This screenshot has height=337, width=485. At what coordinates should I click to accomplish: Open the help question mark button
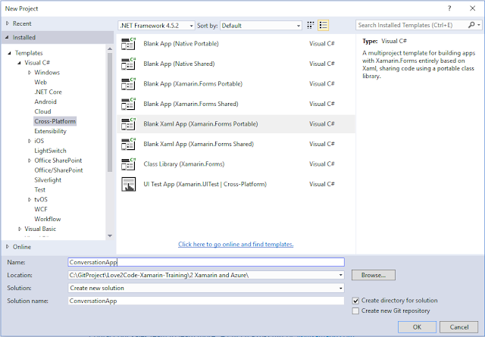pos(449,8)
